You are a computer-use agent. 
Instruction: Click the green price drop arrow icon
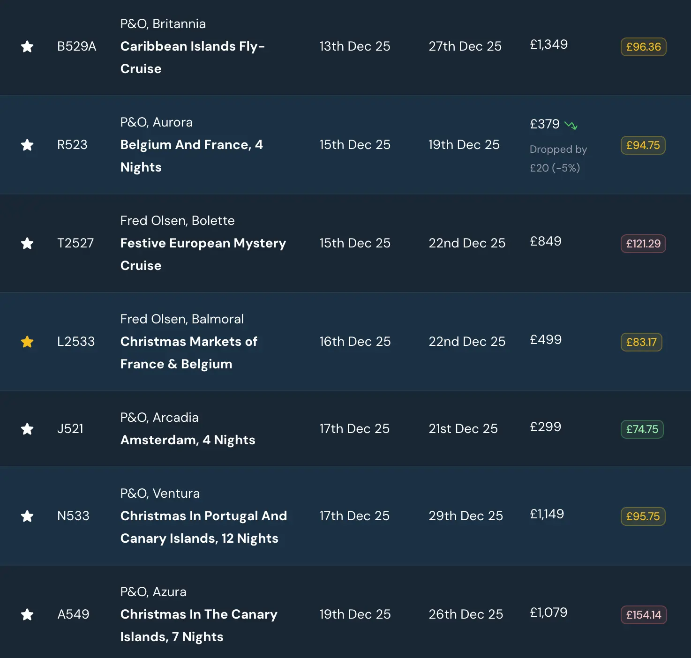[571, 125]
